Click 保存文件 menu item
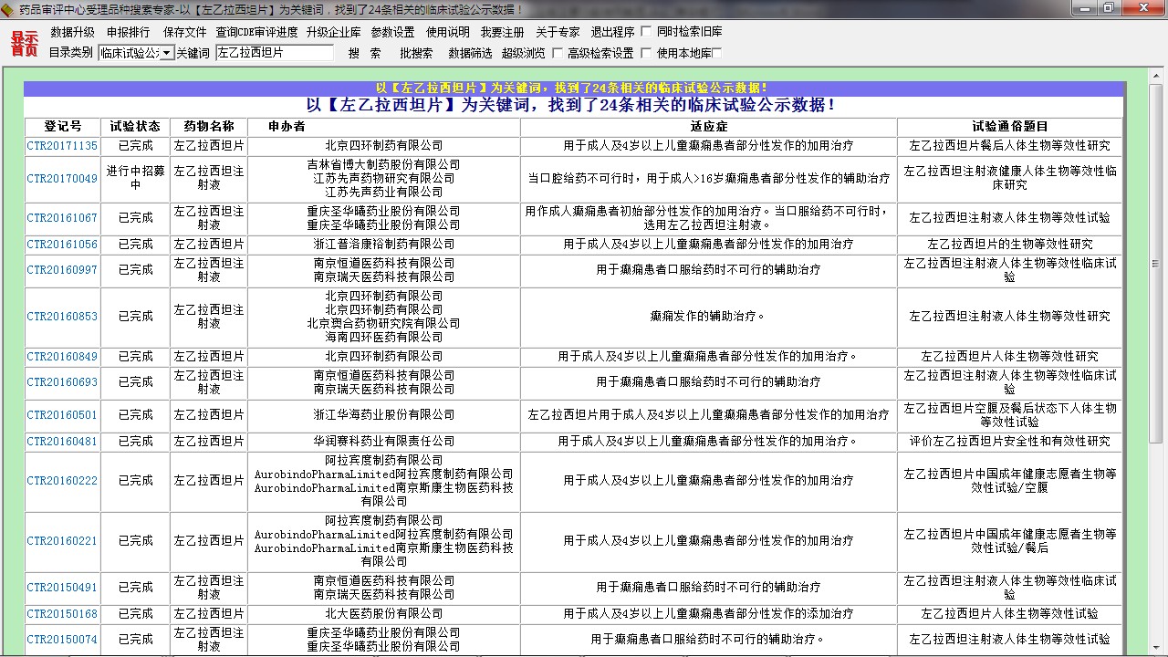 [x=184, y=32]
